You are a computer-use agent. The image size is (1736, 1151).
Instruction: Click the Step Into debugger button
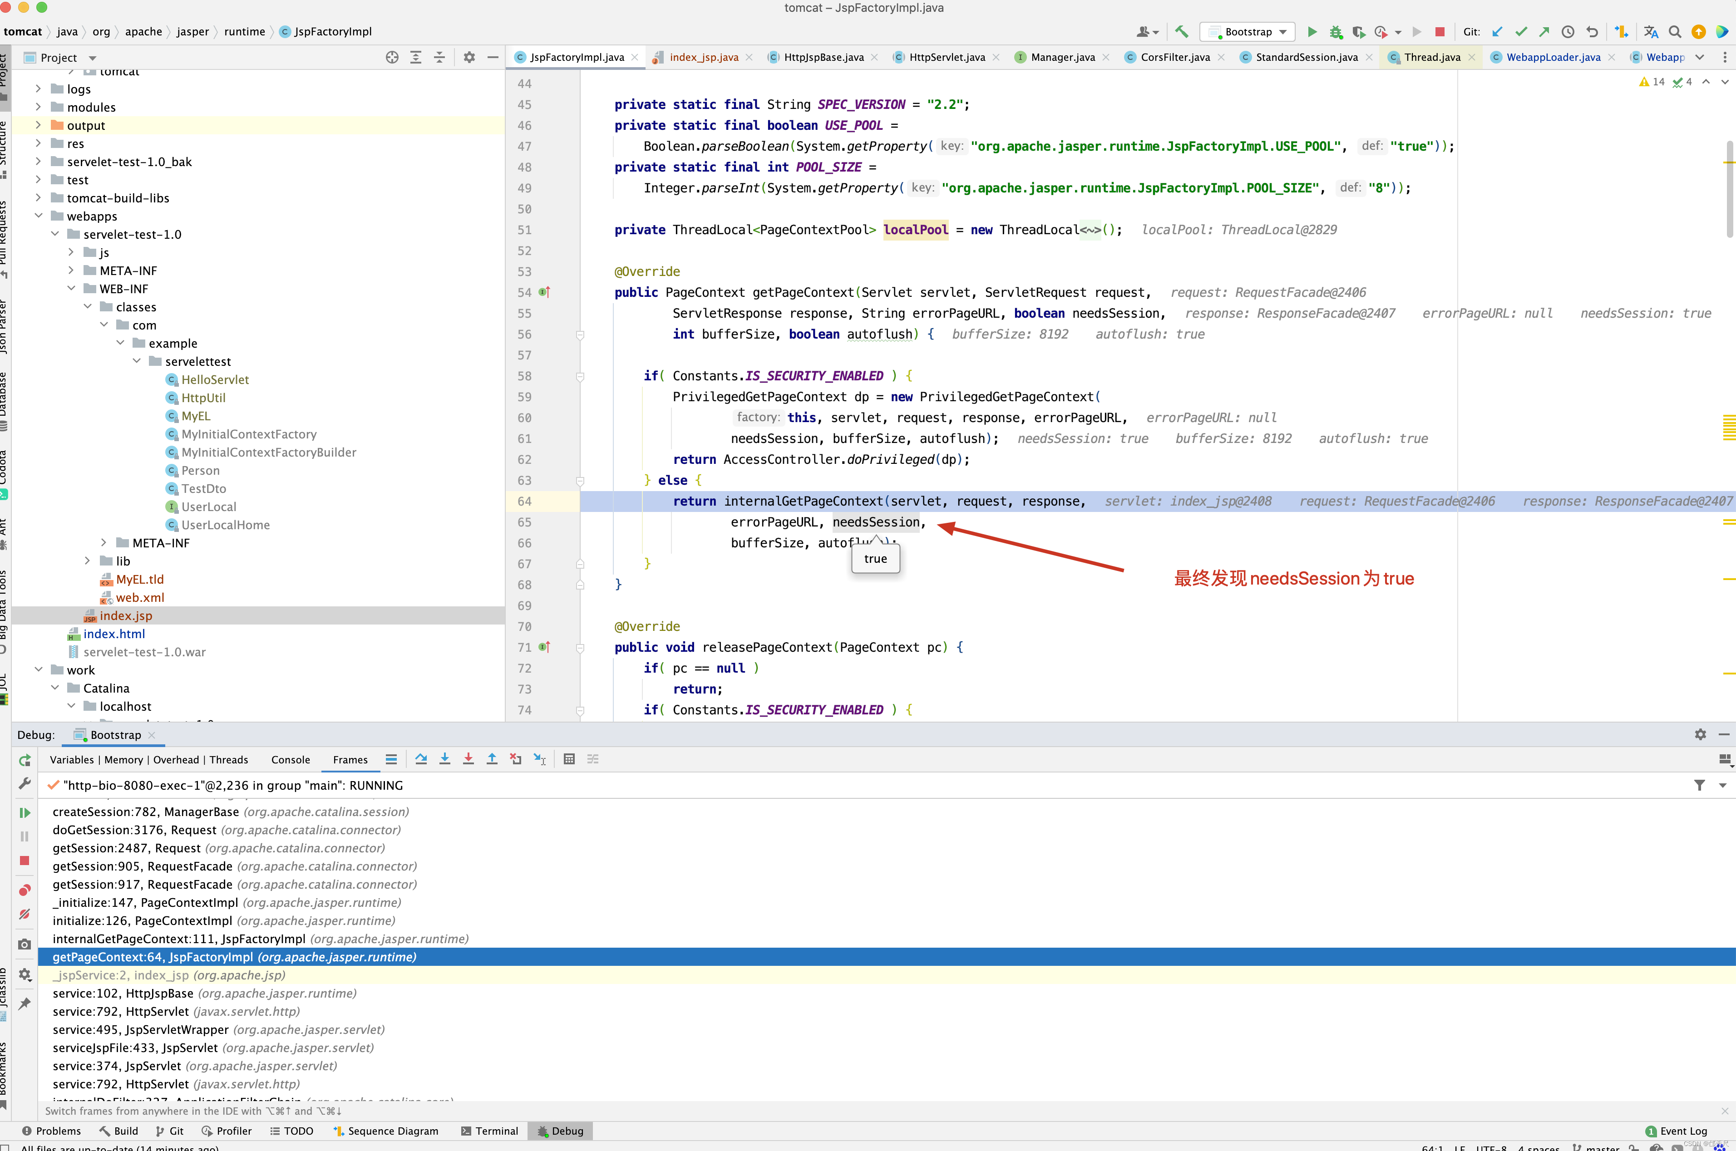pyautogui.click(x=444, y=759)
